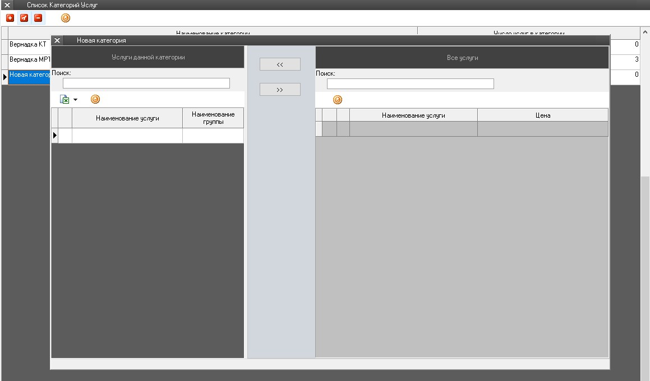Click the red add category plus icon
This screenshot has width=650, height=381.
click(x=10, y=18)
